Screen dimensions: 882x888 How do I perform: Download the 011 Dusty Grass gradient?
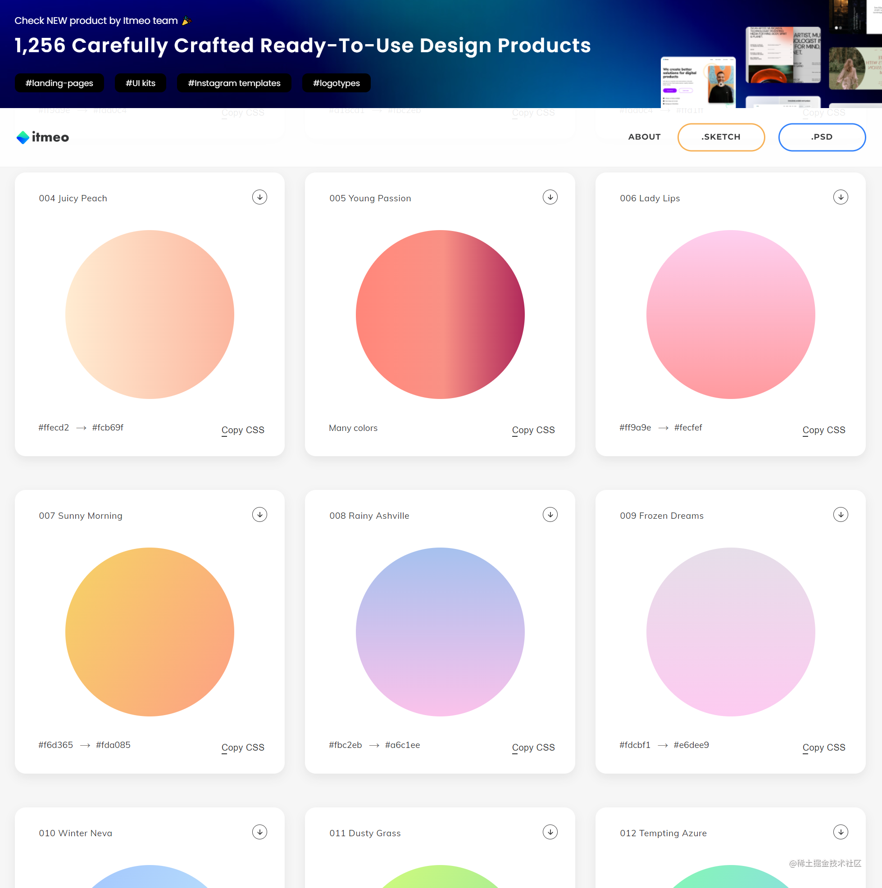[550, 832]
